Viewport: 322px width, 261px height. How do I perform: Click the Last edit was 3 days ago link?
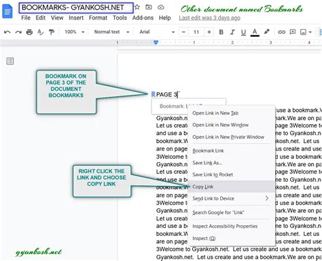pyautogui.click(x=210, y=18)
